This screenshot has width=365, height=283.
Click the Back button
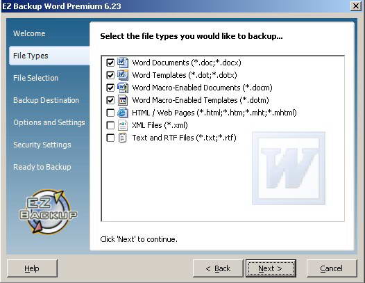pos(218,268)
